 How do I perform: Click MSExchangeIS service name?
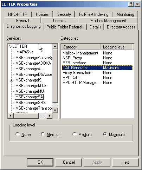pyautogui.click(x=28, y=80)
